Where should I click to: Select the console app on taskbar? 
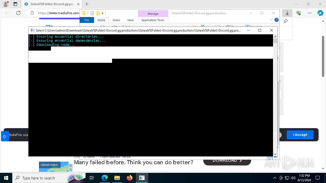click(x=142, y=178)
